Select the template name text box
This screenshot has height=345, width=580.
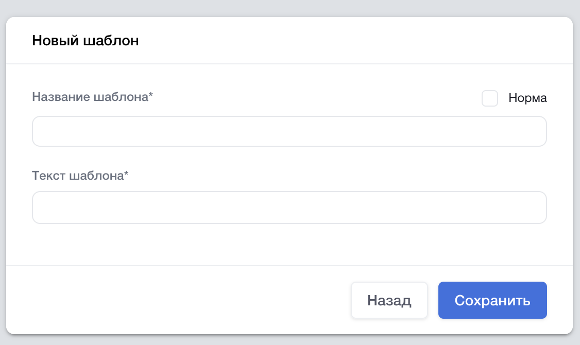[x=289, y=131]
